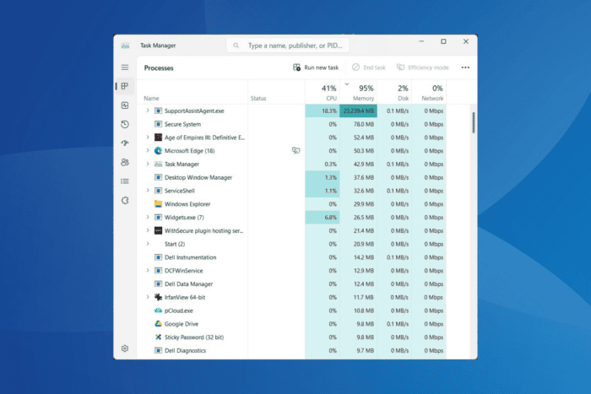The width and height of the screenshot is (591, 394).
Task: Click the pCloud.exe cloud icon
Action: tap(159, 310)
